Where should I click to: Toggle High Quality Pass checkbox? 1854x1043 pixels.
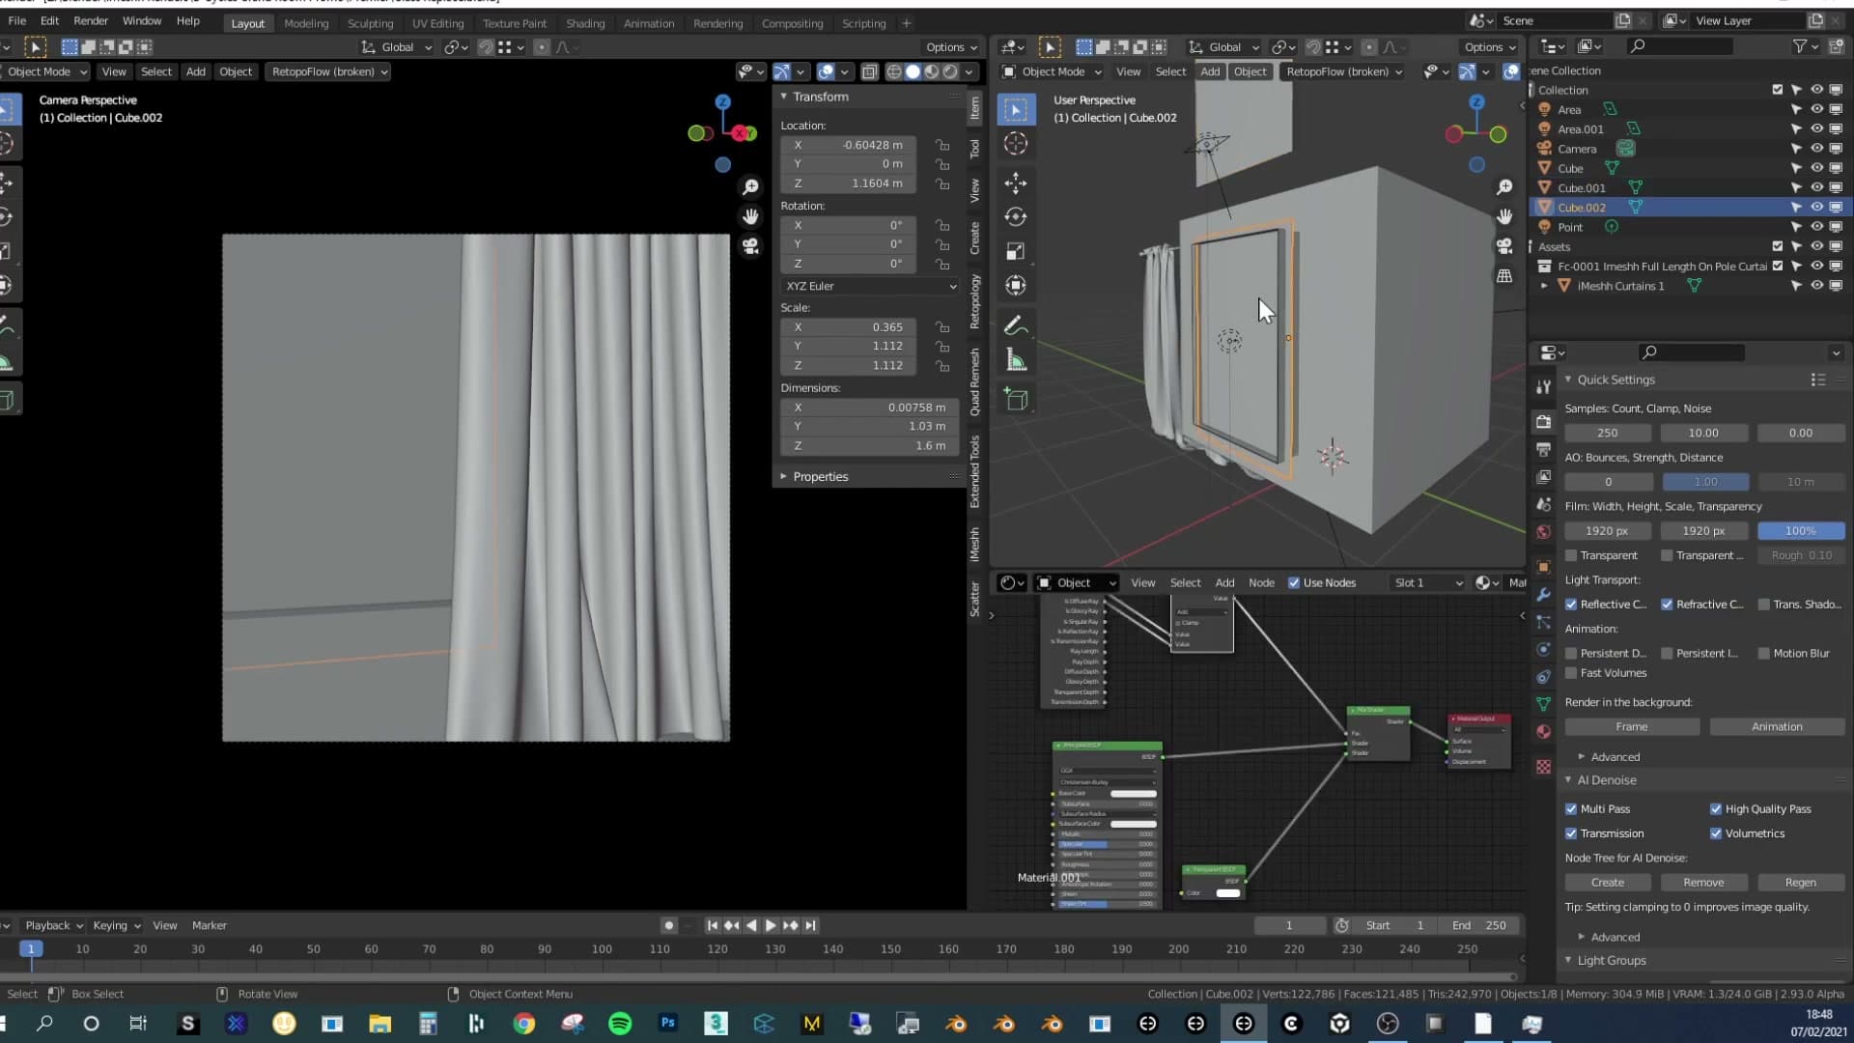1716,809
